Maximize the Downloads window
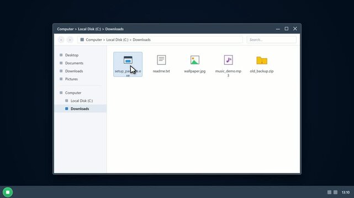The width and height of the screenshot is (354, 198). click(287, 29)
